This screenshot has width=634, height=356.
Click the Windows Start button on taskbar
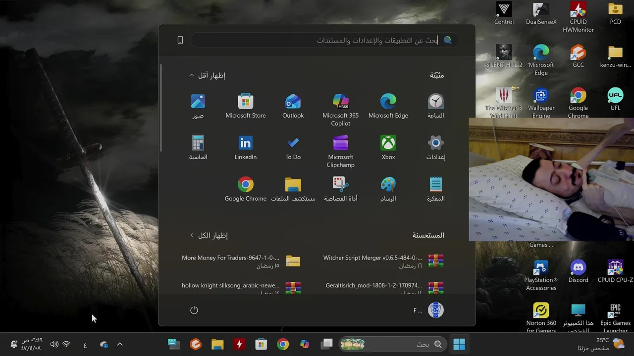pyautogui.click(x=459, y=344)
